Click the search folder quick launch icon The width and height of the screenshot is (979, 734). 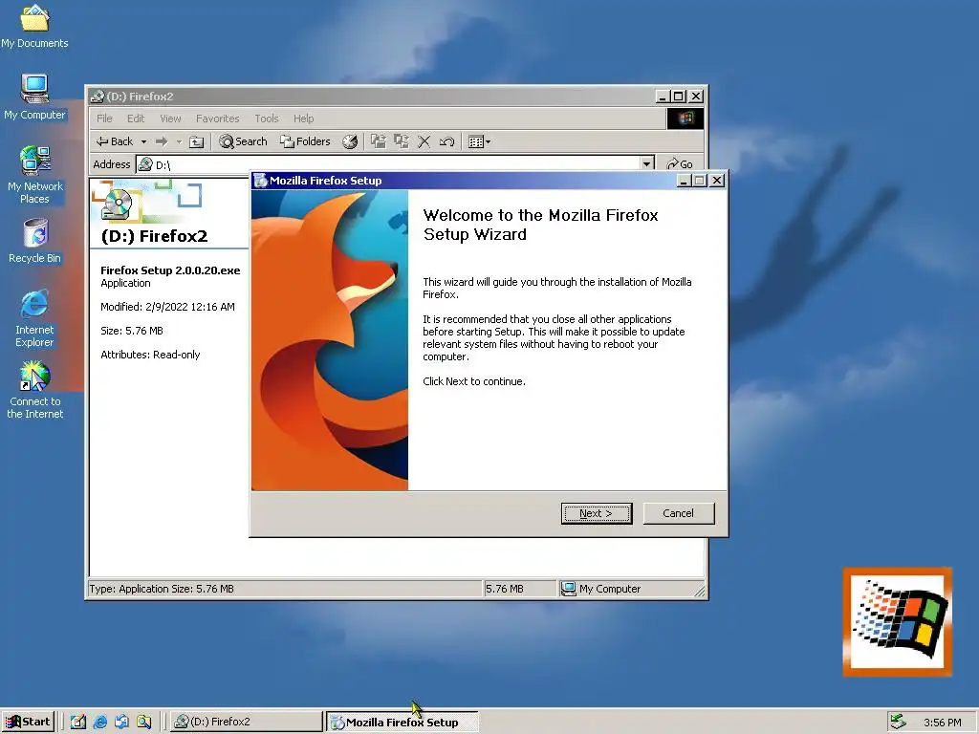[143, 723]
